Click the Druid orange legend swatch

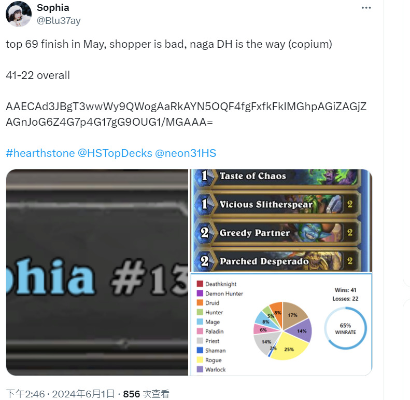tap(200, 302)
